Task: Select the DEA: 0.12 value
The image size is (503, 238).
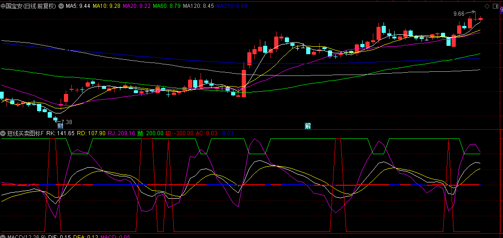Action: point(86,237)
